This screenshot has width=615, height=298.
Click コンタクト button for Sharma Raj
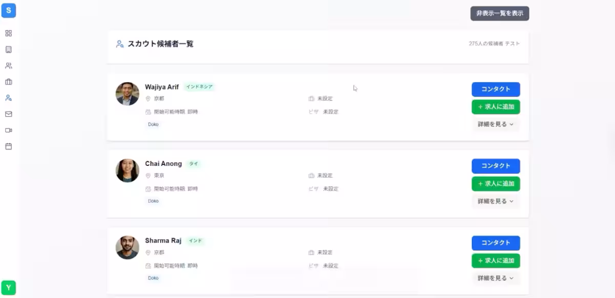click(496, 243)
